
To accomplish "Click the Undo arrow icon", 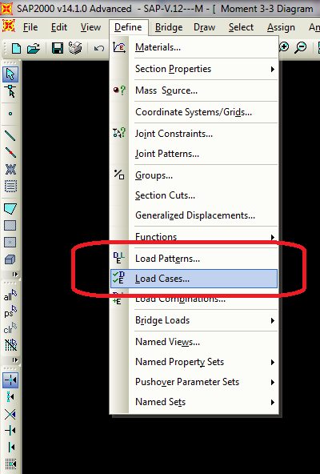I will tap(99, 48).
